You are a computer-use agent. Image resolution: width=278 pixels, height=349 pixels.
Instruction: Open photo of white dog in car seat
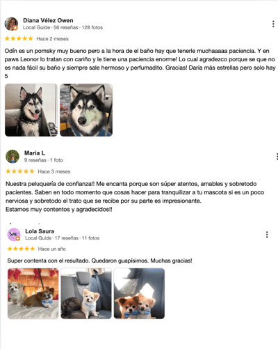coord(86,293)
